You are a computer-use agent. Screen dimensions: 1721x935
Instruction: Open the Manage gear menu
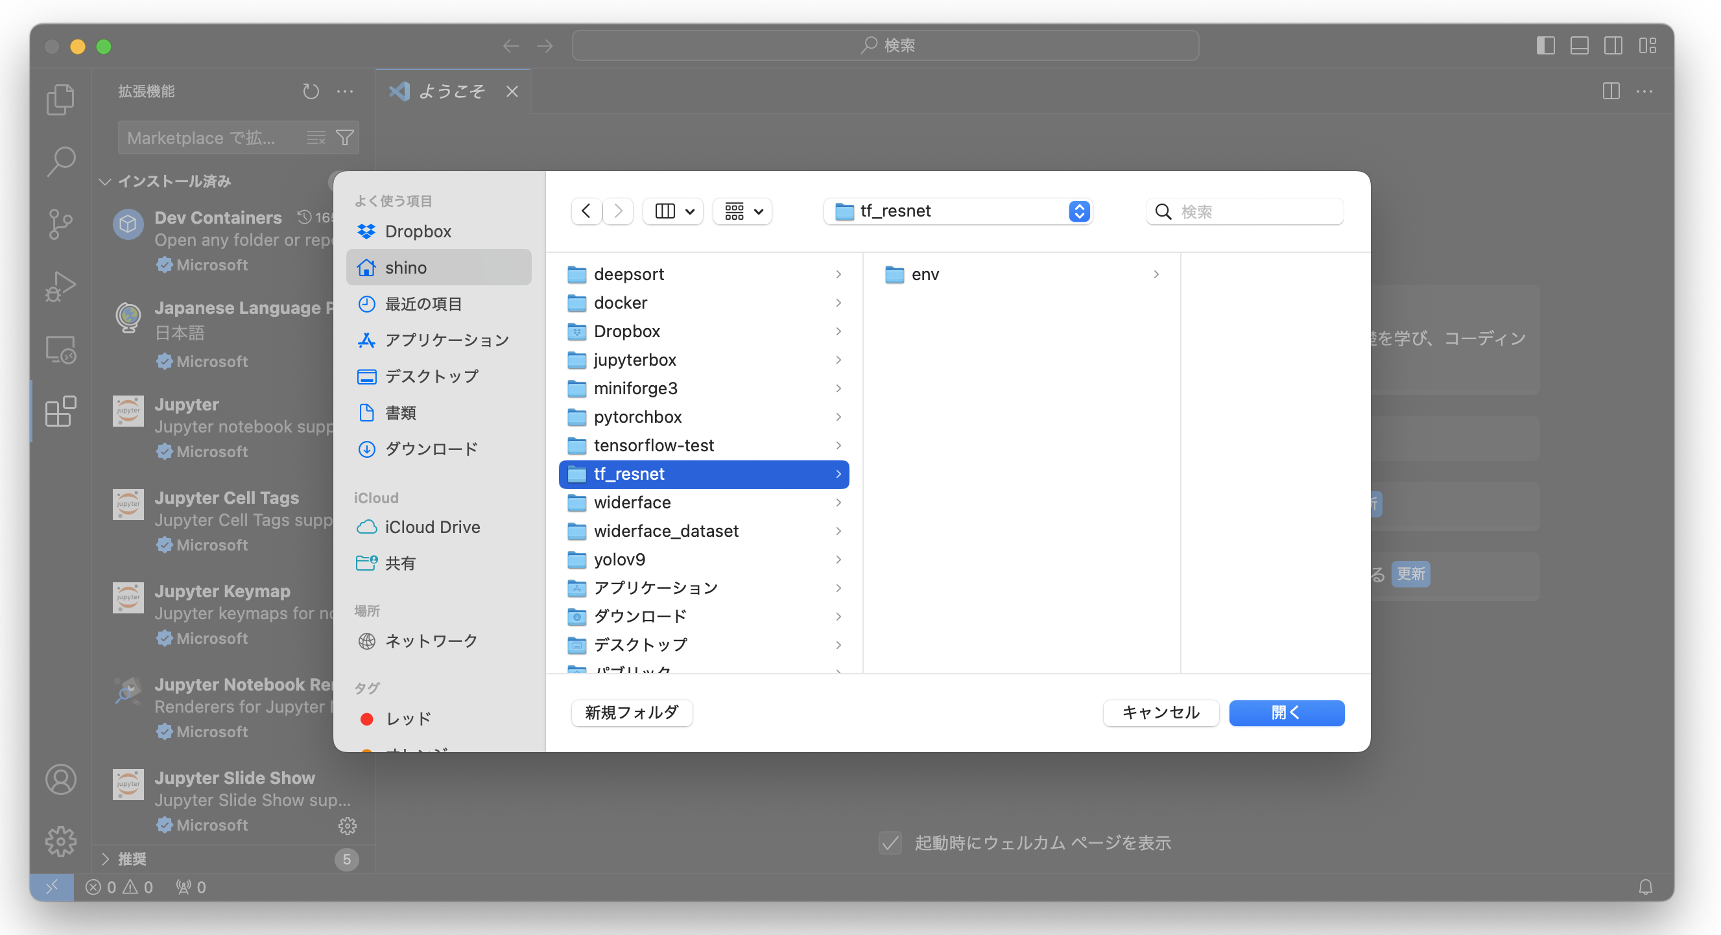tap(61, 842)
